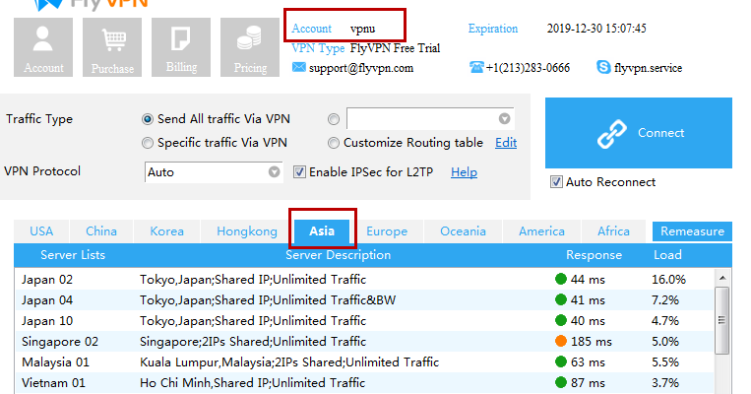Open the Pricing coins icon
Image resolution: width=751 pixels, height=394 pixels.
tap(250, 47)
